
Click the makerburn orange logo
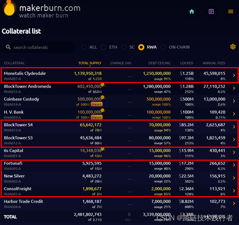point(9,9)
